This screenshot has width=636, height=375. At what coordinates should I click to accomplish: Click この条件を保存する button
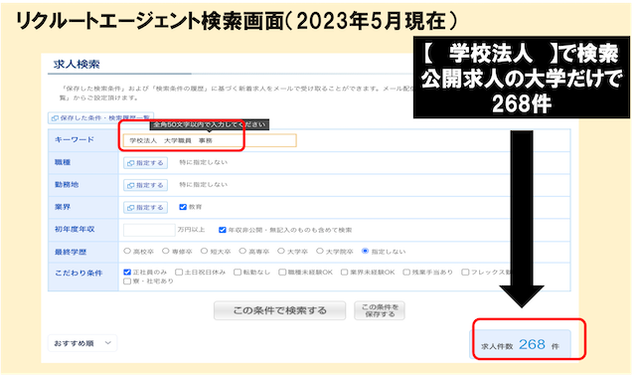(x=380, y=310)
